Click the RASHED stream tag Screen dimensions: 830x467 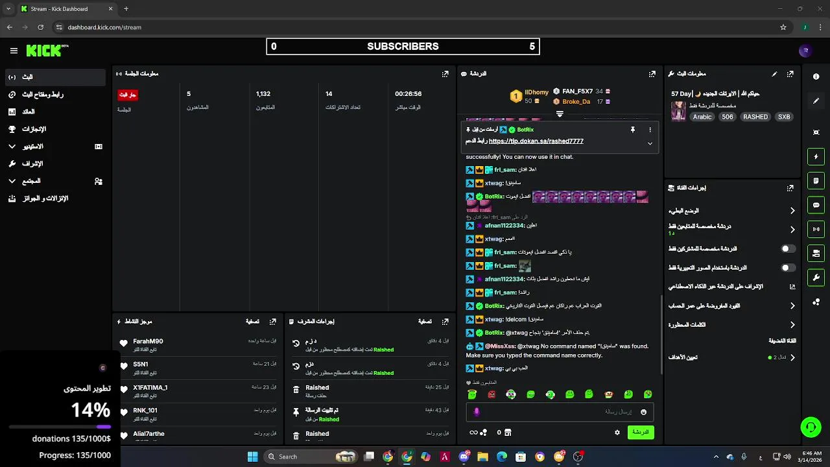point(755,117)
